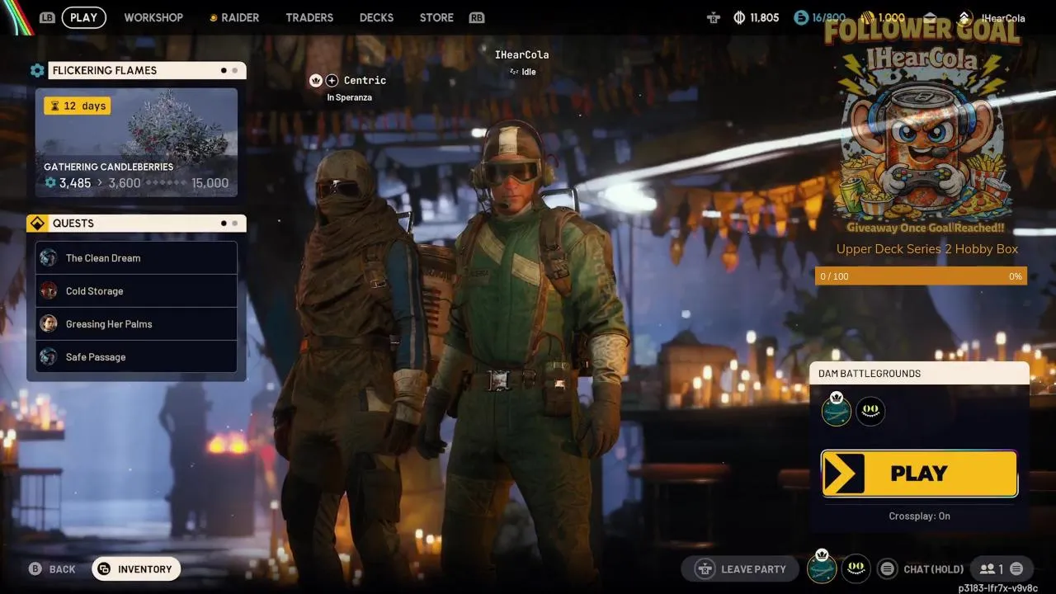The height and width of the screenshot is (594, 1056).
Task: Select the IHearCola nameplate above character
Action: click(521, 54)
